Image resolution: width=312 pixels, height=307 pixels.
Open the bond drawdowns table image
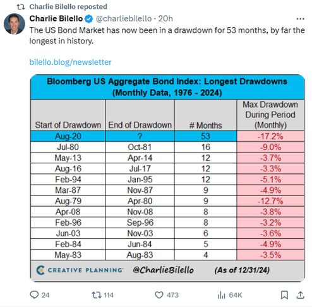[167, 178]
